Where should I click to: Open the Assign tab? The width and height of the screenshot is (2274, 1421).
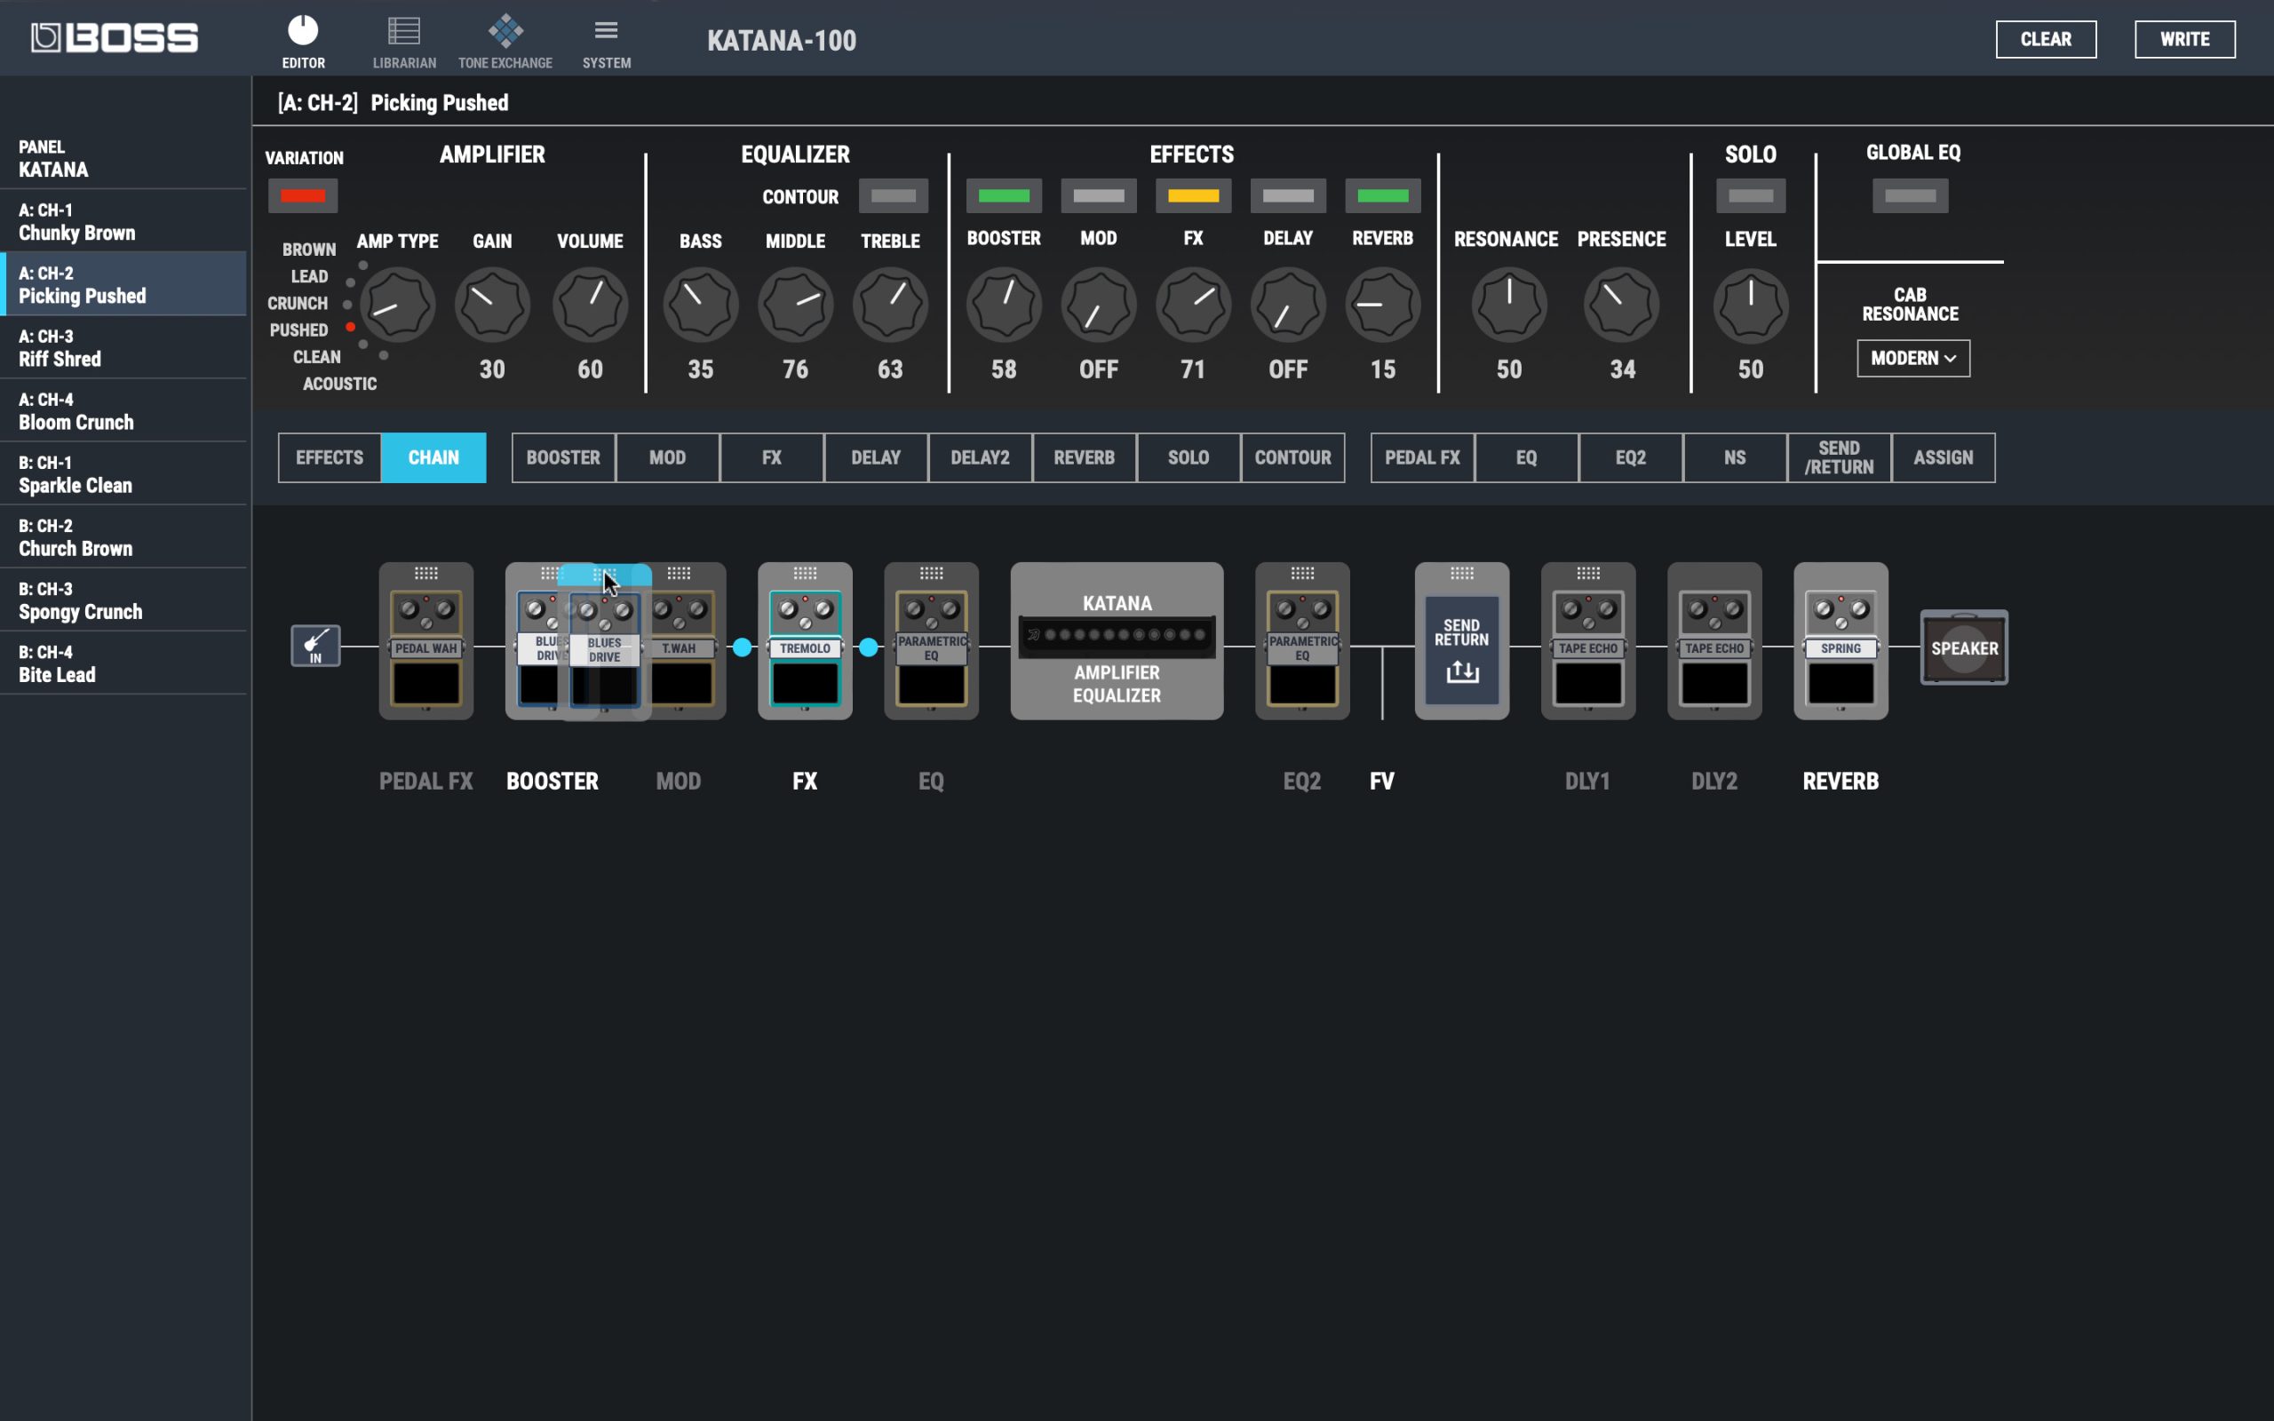coord(1944,457)
